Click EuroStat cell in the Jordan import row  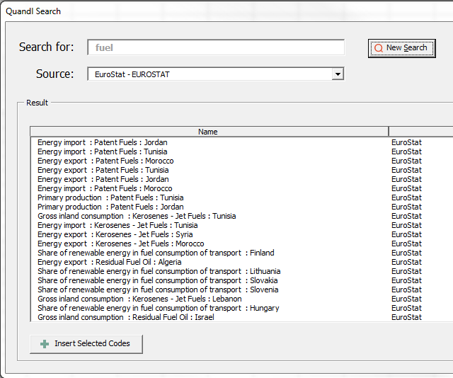(406, 142)
